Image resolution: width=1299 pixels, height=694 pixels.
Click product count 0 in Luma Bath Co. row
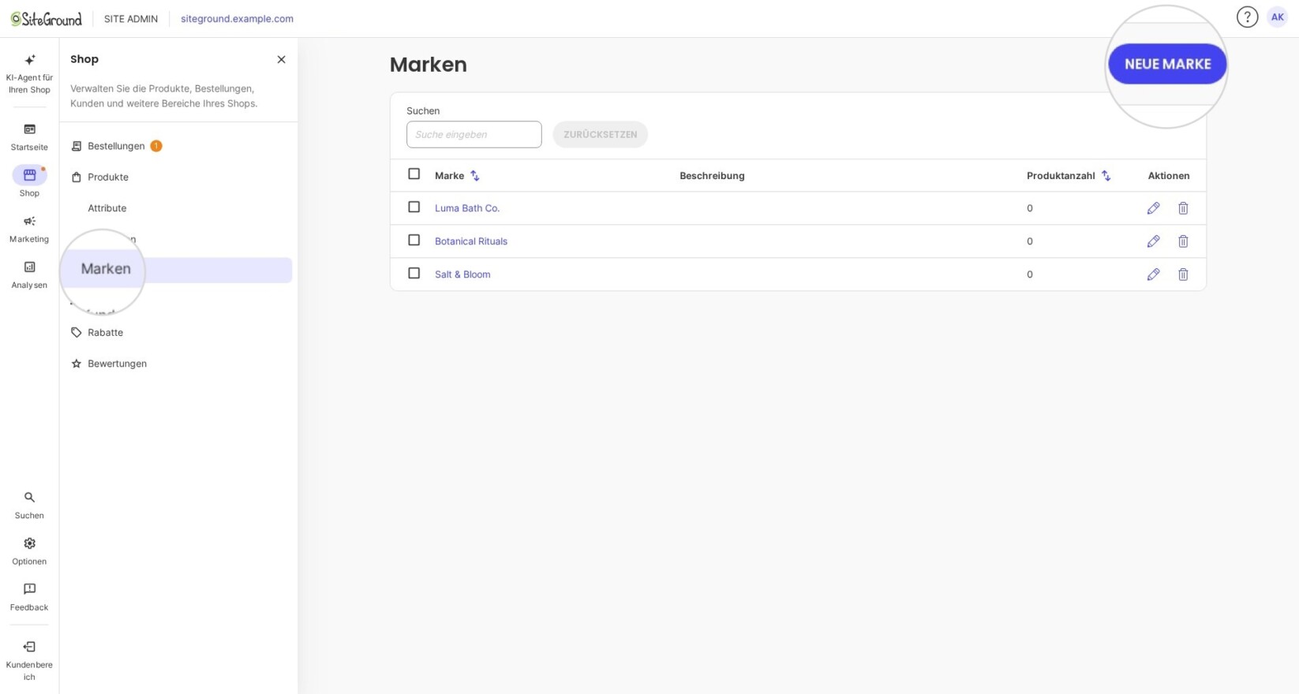click(x=1030, y=208)
